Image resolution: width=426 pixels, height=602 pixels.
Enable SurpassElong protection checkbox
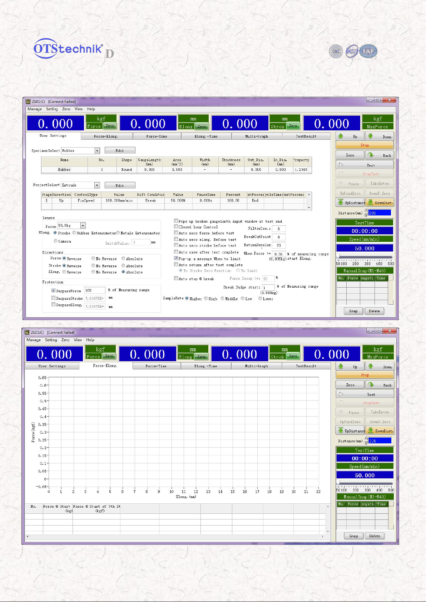point(53,305)
